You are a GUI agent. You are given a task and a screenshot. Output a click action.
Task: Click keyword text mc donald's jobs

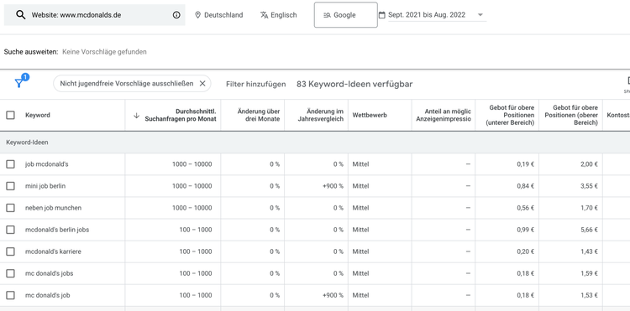[49, 273]
